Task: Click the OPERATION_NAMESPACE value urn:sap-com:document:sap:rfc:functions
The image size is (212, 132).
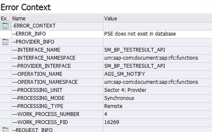Action: [x=151, y=82]
